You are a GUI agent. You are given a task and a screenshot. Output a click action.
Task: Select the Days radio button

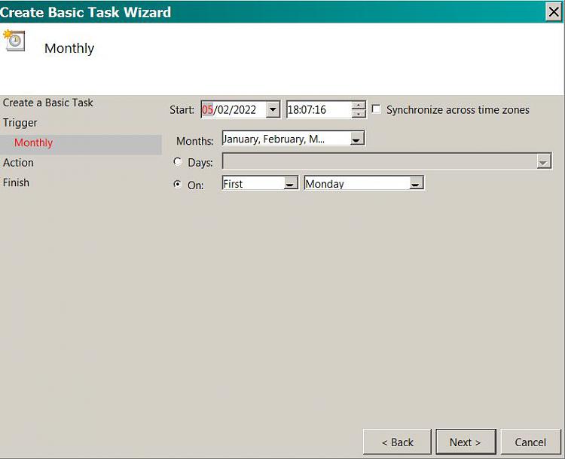point(177,161)
